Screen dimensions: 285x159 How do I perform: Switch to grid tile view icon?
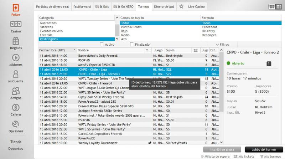point(272,7)
